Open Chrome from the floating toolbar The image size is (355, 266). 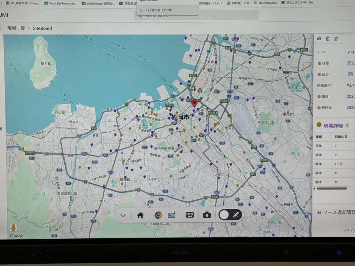(x=158, y=215)
